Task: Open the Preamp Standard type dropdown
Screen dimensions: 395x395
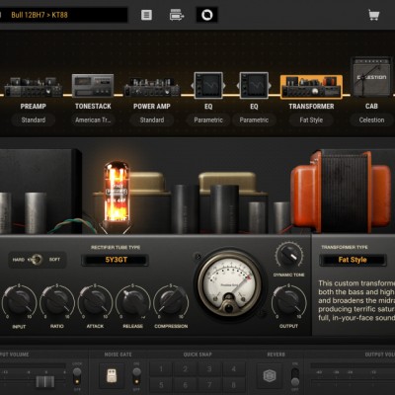Action: 34,119
